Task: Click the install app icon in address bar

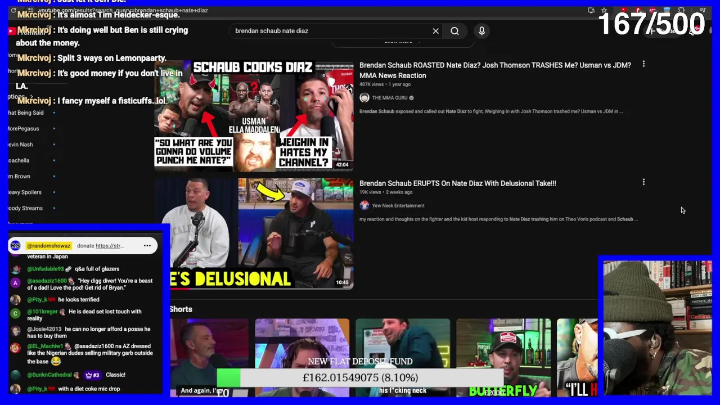Action: click(591, 10)
